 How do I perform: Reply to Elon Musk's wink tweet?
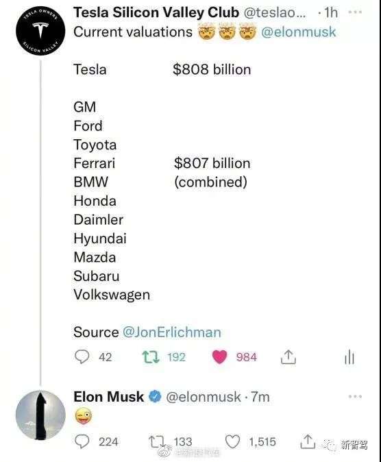pos(82,441)
